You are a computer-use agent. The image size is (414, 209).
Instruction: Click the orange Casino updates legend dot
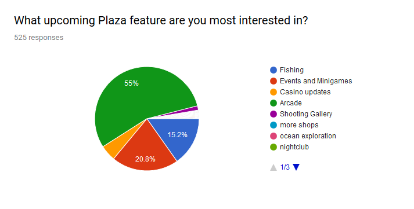coord(273,92)
